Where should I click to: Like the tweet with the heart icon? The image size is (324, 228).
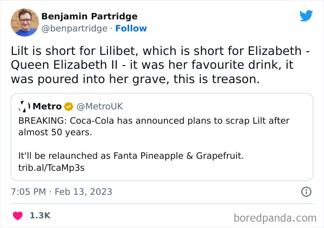18,216
